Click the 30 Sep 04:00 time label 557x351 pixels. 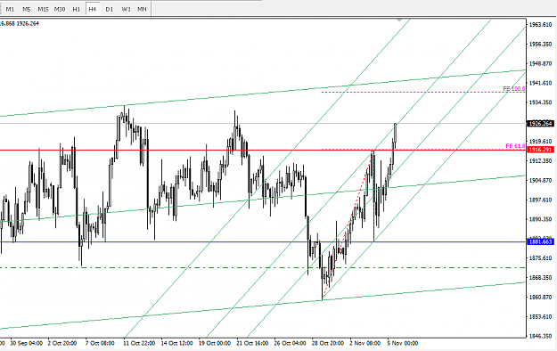tap(26, 343)
